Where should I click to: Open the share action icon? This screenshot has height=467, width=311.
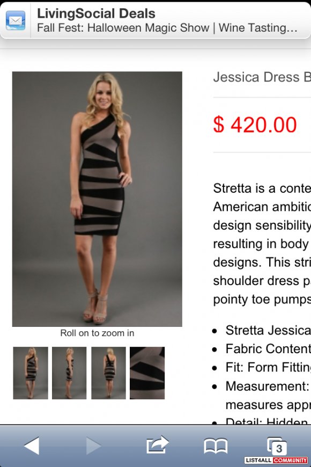click(x=158, y=444)
